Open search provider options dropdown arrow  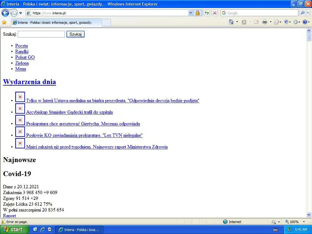coord(308,13)
